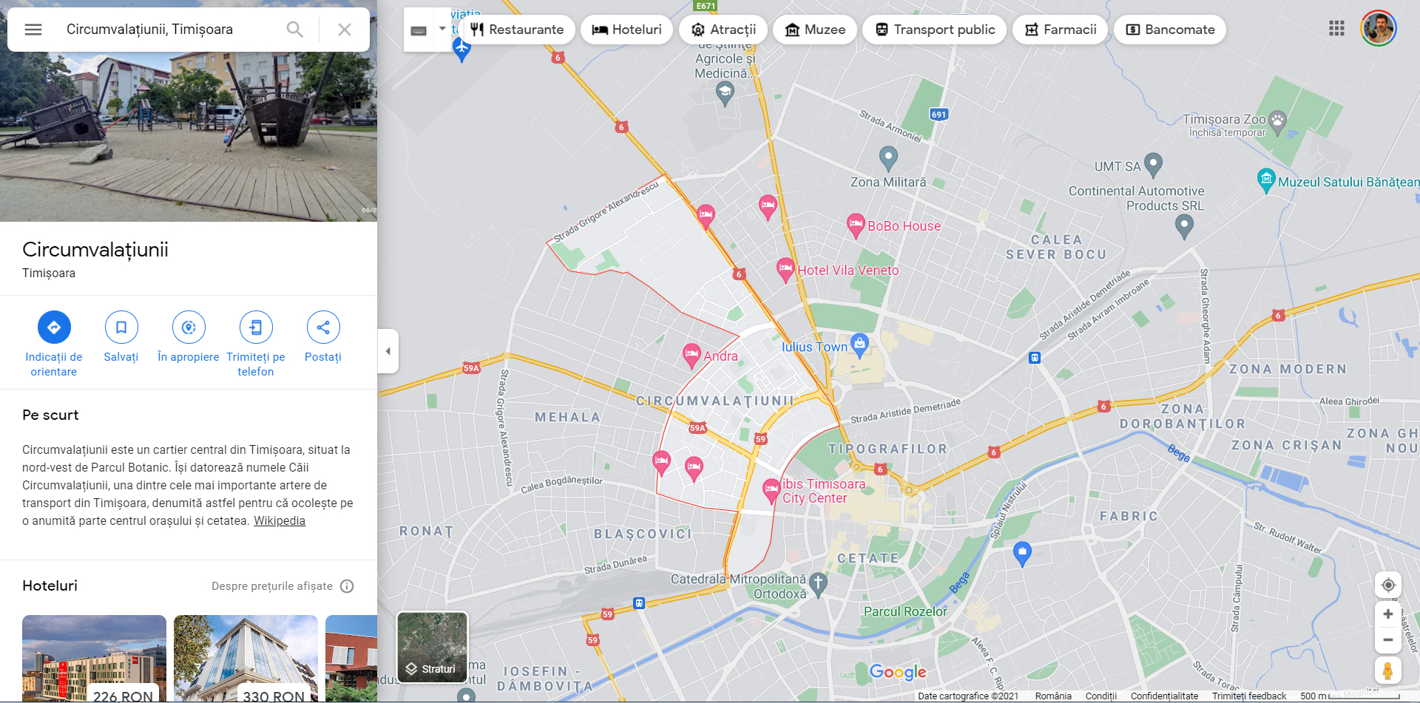Filter map by Restaurante
Viewport: 1420px width, 703px height.
(518, 30)
